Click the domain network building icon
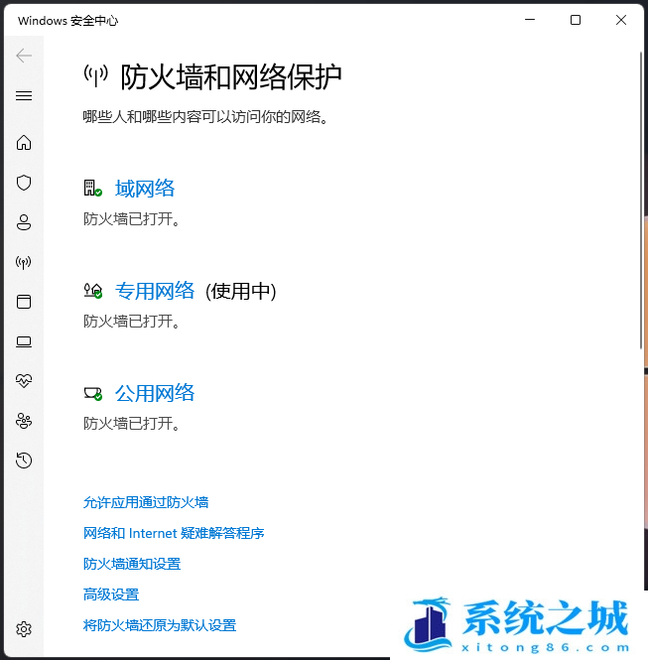Viewport: 648px width, 660px height. tap(92, 189)
